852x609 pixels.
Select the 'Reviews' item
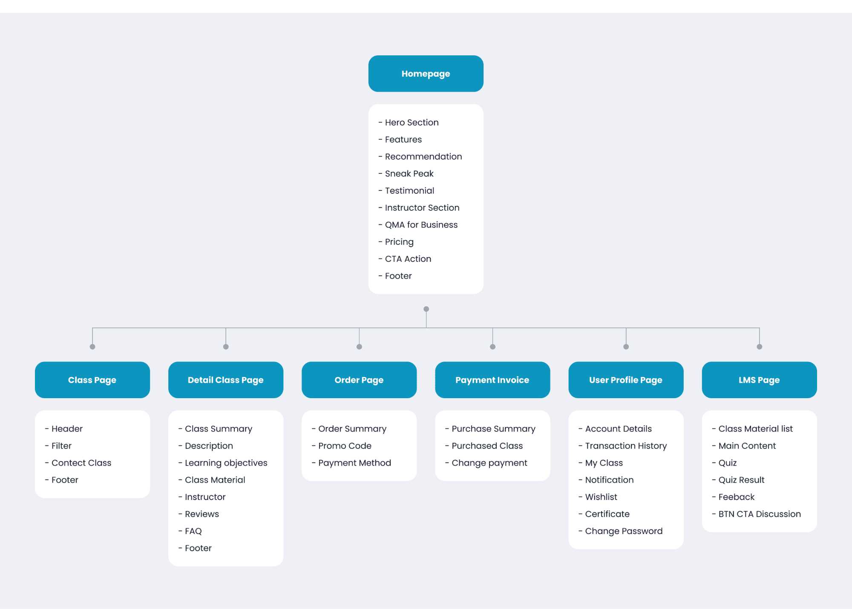point(199,514)
